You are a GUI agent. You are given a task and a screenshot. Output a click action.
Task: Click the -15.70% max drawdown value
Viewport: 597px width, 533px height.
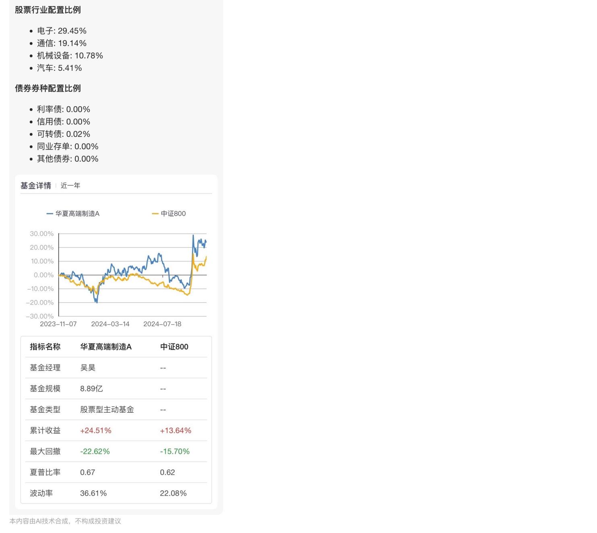(x=175, y=451)
